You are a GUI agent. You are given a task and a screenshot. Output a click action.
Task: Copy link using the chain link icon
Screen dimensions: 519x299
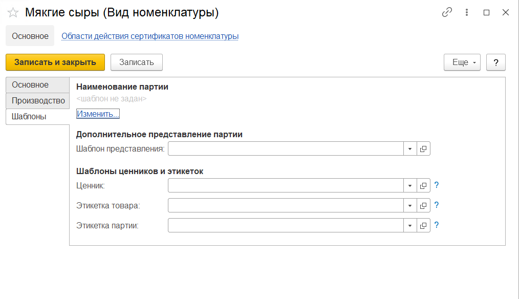tap(447, 13)
